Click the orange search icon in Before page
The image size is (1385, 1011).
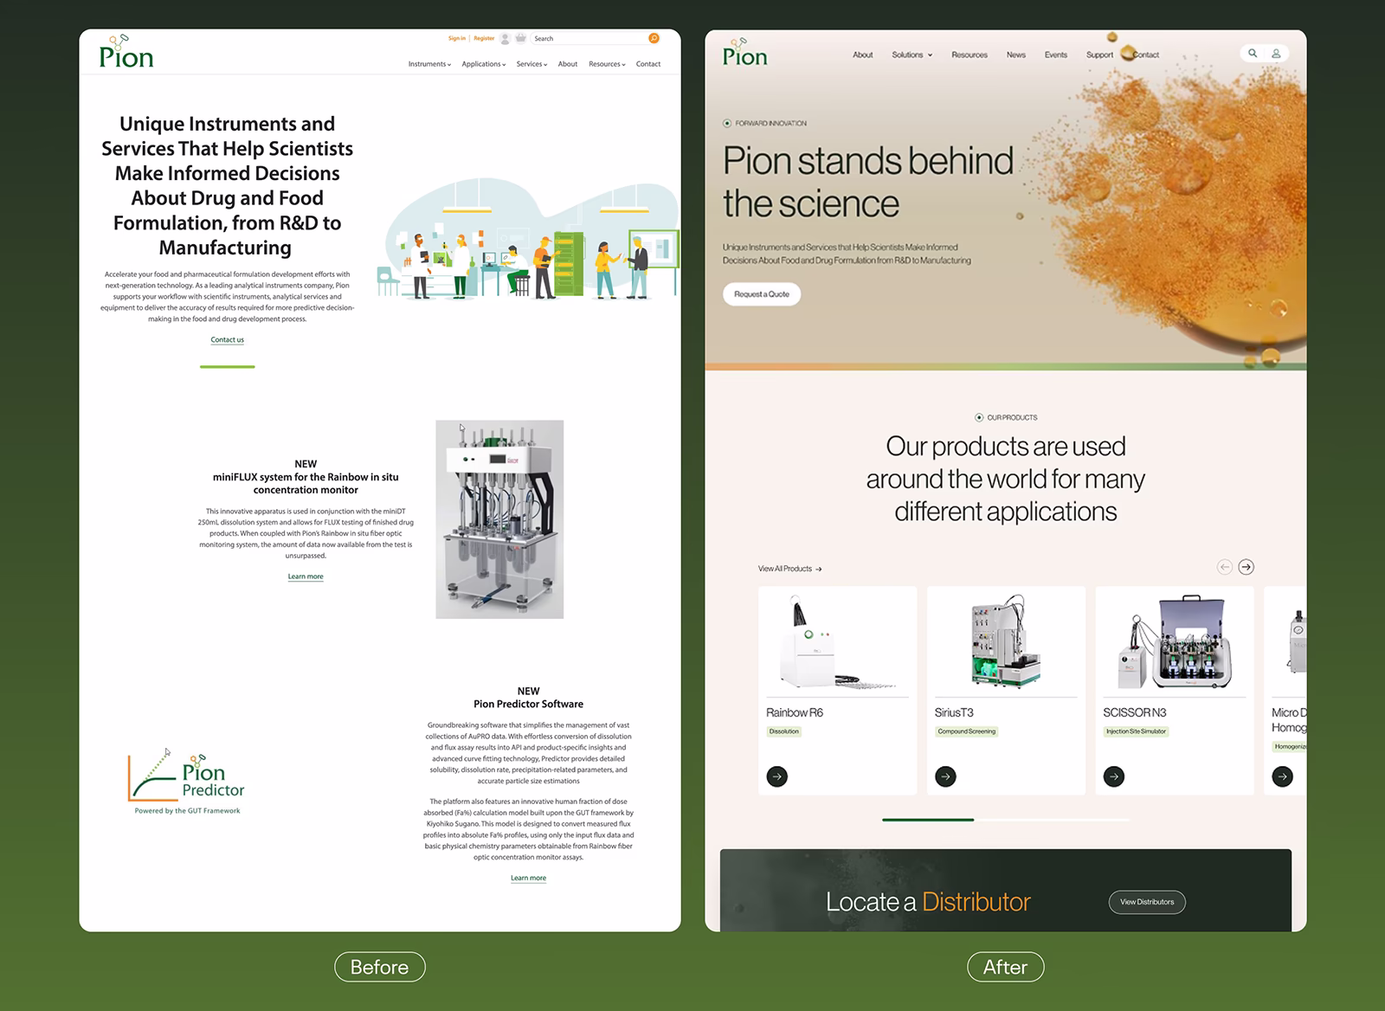tap(654, 38)
